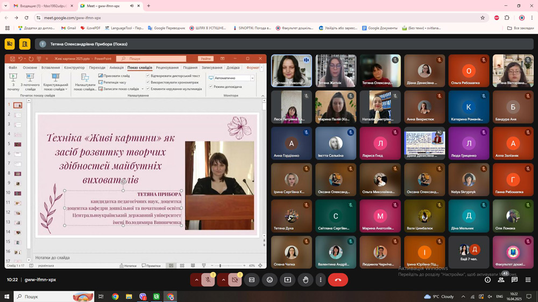Open the chat with everyone panel

tap(514, 279)
